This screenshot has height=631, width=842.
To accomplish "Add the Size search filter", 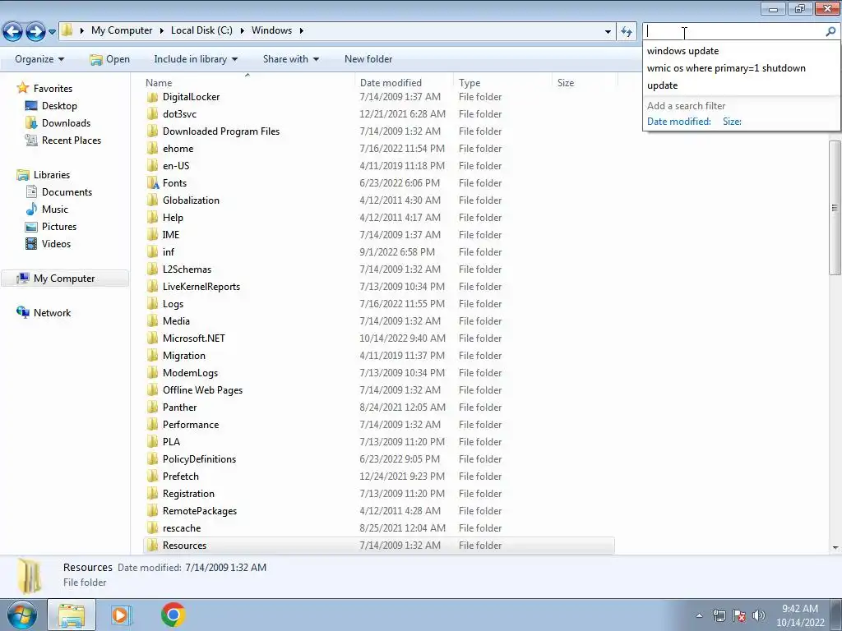I will [x=732, y=122].
